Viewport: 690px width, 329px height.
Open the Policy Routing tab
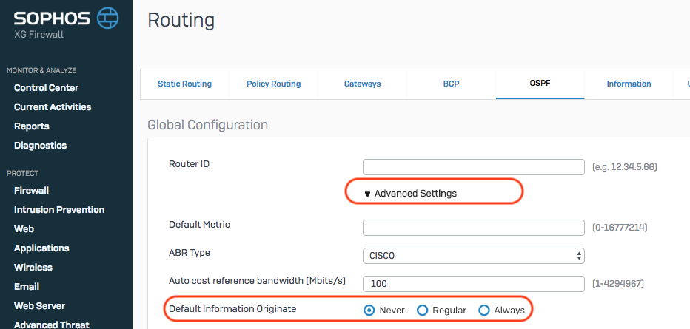pyautogui.click(x=273, y=84)
